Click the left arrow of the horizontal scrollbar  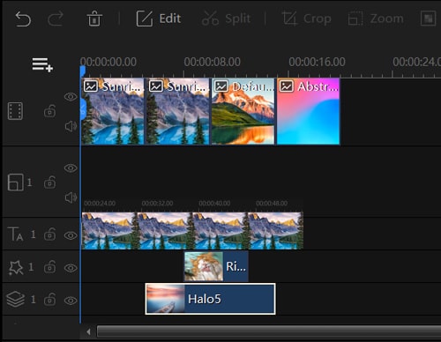(x=88, y=332)
